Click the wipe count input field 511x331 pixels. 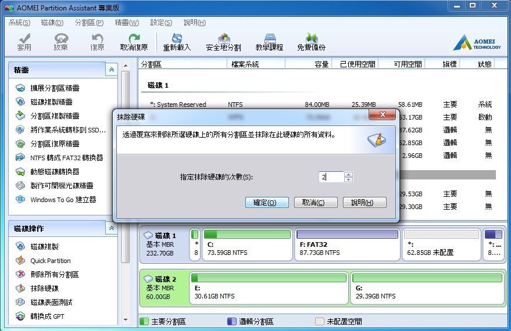click(331, 177)
